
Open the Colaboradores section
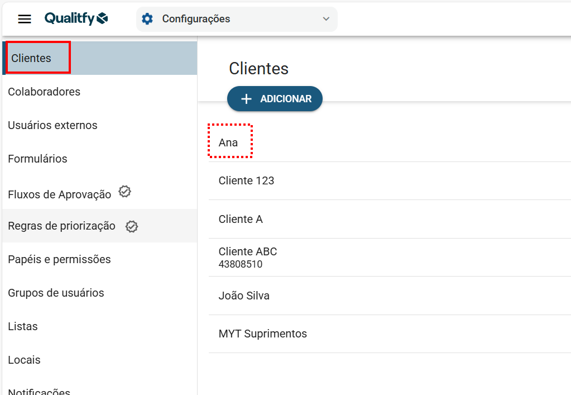click(44, 92)
